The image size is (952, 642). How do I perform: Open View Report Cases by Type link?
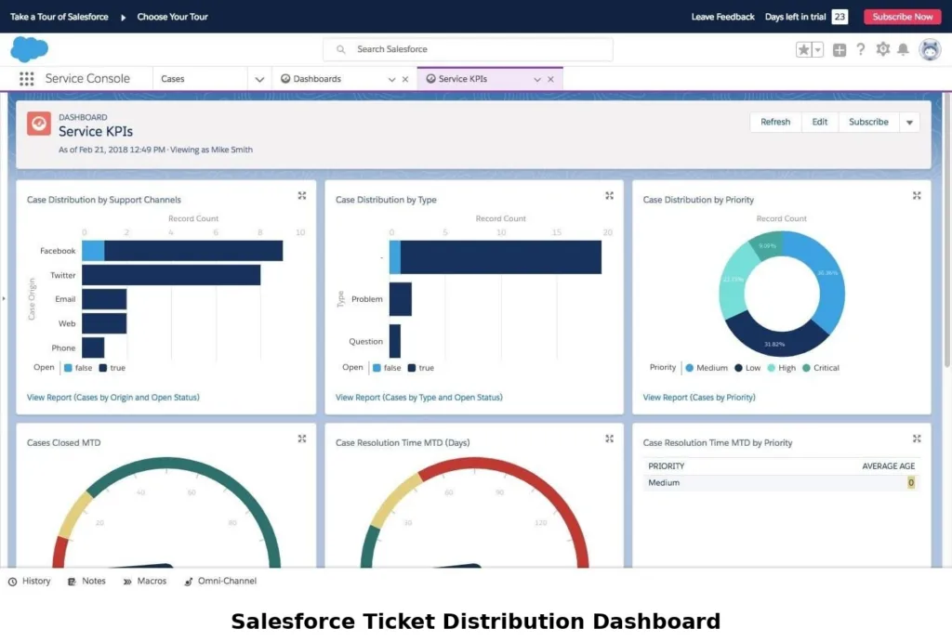419,398
